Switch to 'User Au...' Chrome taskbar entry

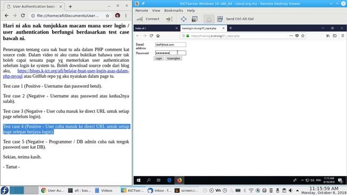[53, 190]
